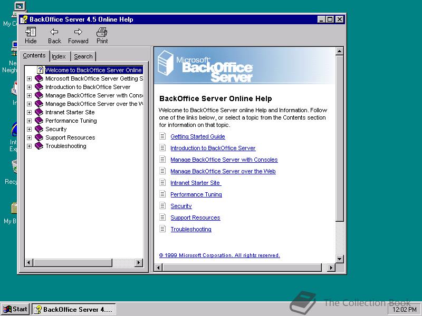Image resolution: width=422 pixels, height=316 pixels.
Task: Switch to the Contents tab
Action: [x=34, y=56]
